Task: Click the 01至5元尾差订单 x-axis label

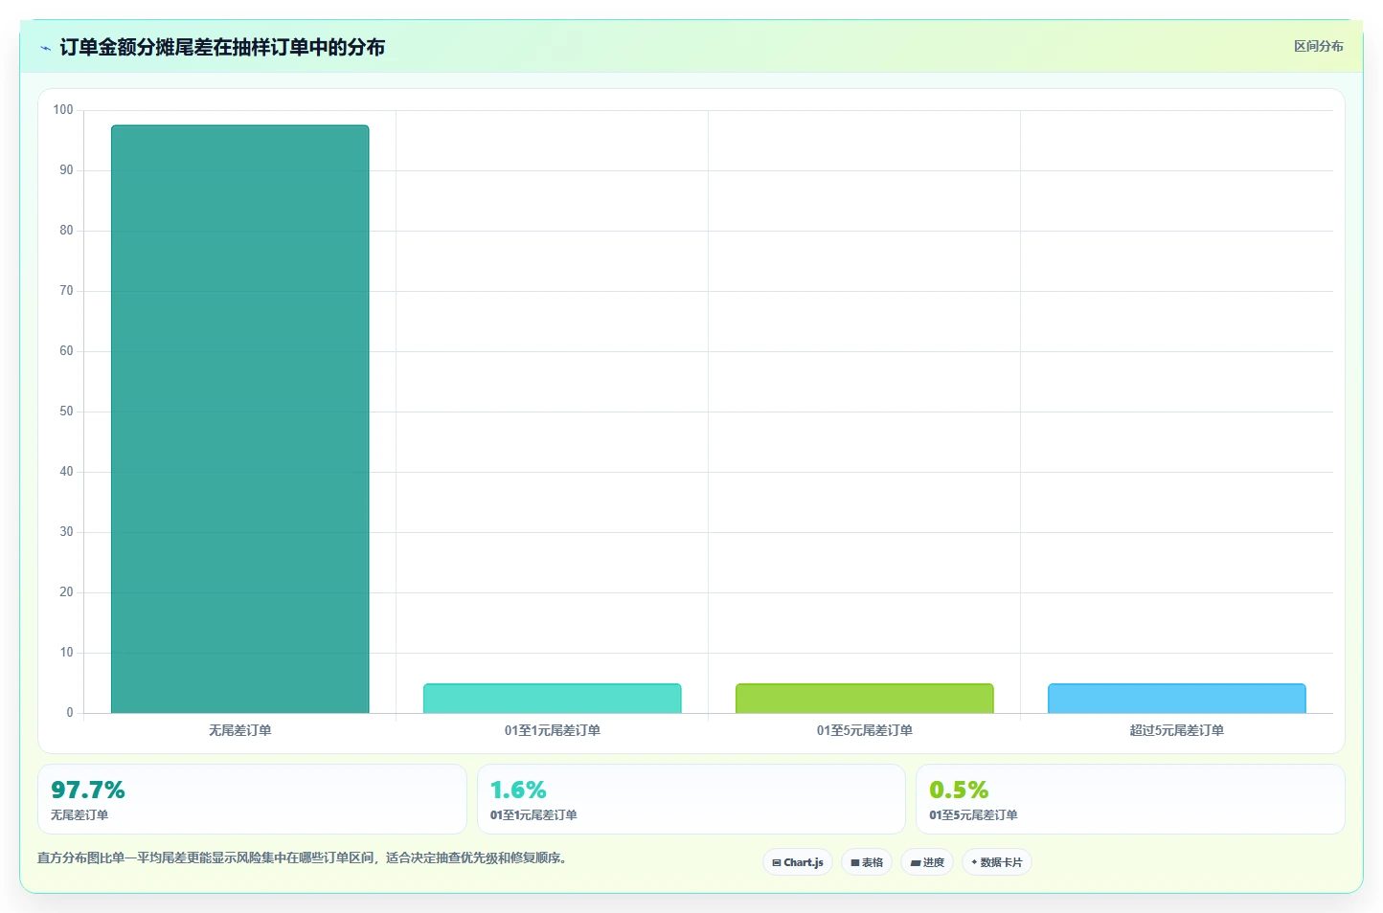Action: point(865,730)
